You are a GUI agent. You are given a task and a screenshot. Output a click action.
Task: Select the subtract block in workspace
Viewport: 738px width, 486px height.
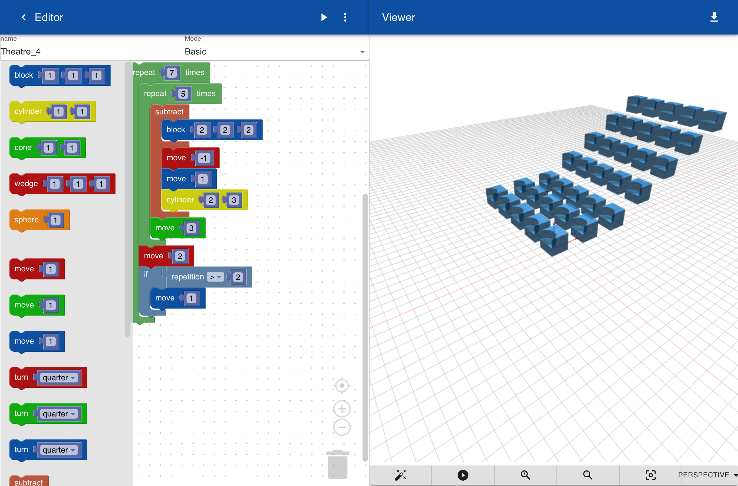(x=169, y=112)
